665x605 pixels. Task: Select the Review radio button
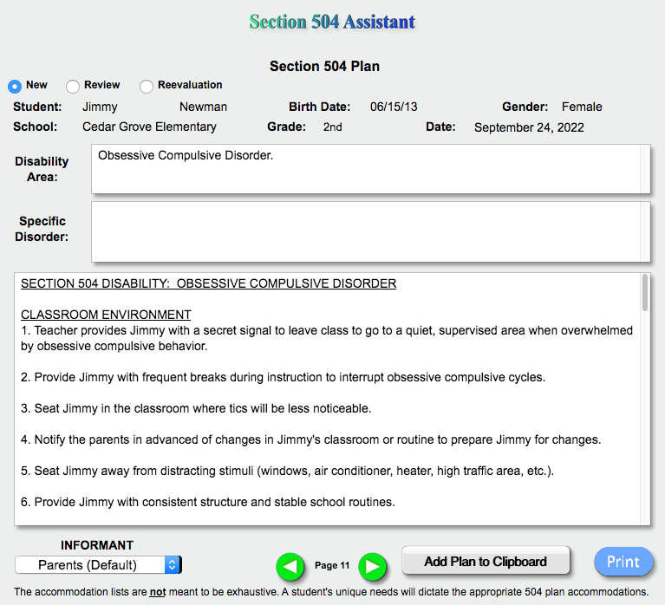[x=73, y=86]
